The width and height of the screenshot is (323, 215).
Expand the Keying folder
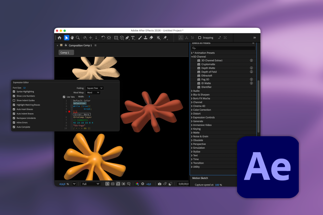(192, 129)
